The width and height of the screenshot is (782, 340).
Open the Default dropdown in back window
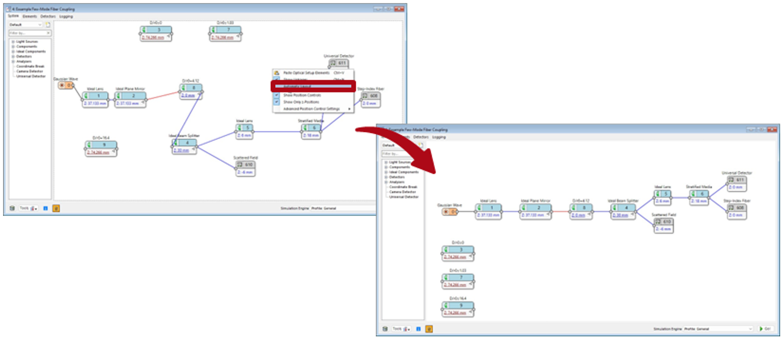(x=41, y=25)
